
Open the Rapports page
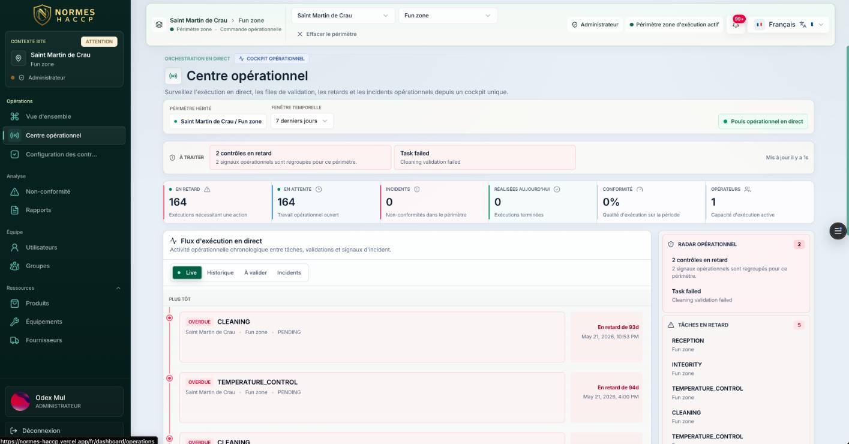tap(64, 210)
